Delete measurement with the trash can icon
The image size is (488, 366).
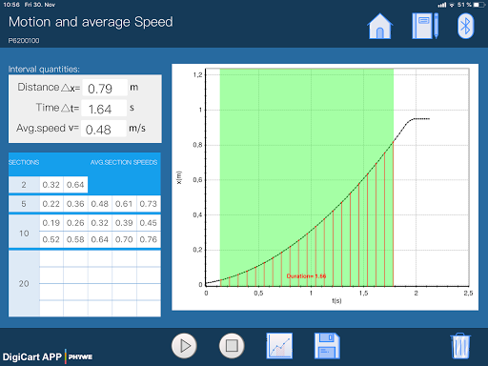point(460,346)
